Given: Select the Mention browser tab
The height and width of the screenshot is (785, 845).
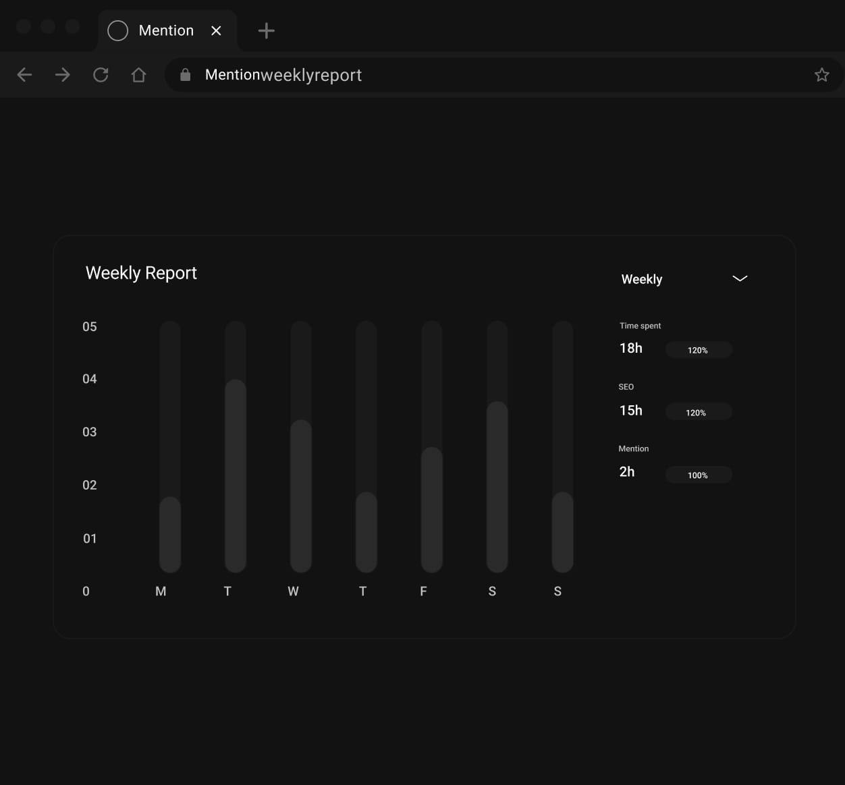Looking at the screenshot, I should [x=167, y=30].
